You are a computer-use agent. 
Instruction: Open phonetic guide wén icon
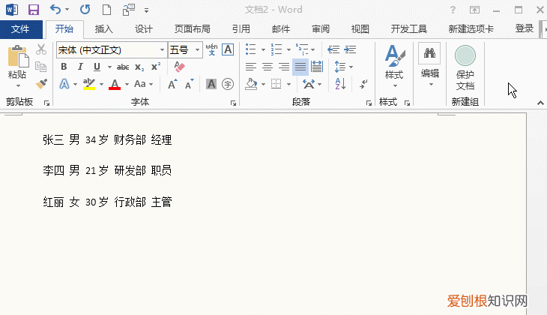click(x=211, y=49)
